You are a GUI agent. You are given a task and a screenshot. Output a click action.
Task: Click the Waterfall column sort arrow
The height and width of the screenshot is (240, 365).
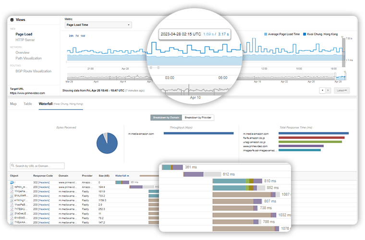[129, 176]
